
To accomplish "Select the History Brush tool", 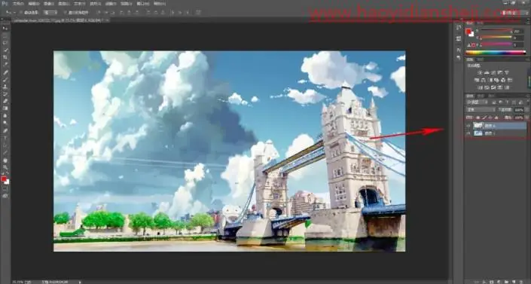I will pyautogui.click(x=5, y=94).
